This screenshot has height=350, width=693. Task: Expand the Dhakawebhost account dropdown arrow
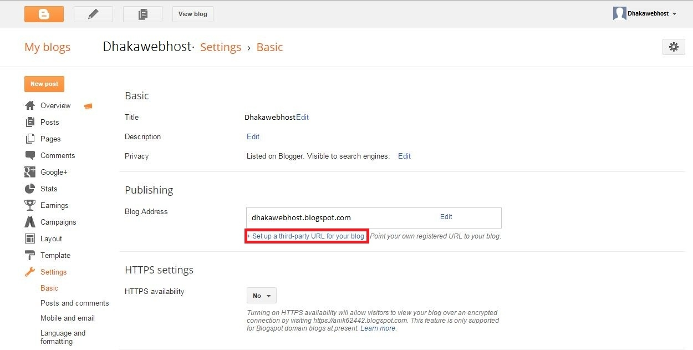[x=674, y=14]
